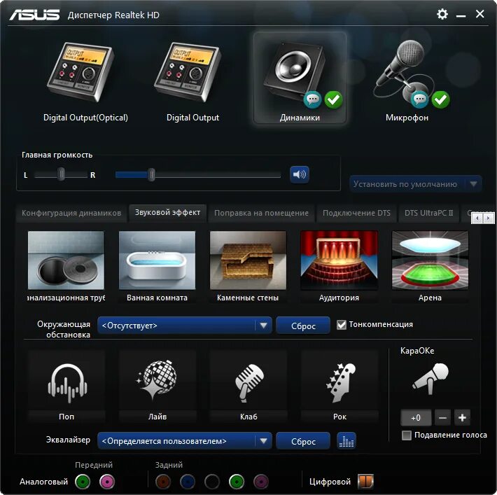
Task: Expand the Установить по умолчанию dropdown arrow
Action: pyautogui.click(x=473, y=184)
